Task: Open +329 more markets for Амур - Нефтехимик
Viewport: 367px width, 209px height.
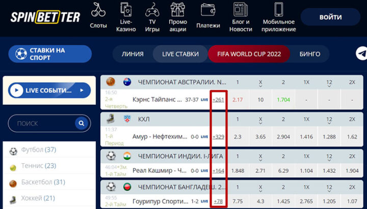Action: pos(218,137)
